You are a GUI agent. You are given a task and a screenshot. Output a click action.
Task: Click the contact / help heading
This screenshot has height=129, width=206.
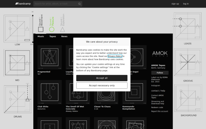[x=158, y=91]
